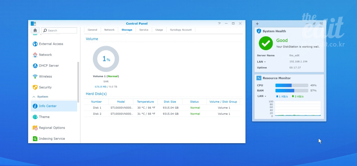
Task: Click the Volume 1 (Normal) label
Action: [x=106, y=76]
